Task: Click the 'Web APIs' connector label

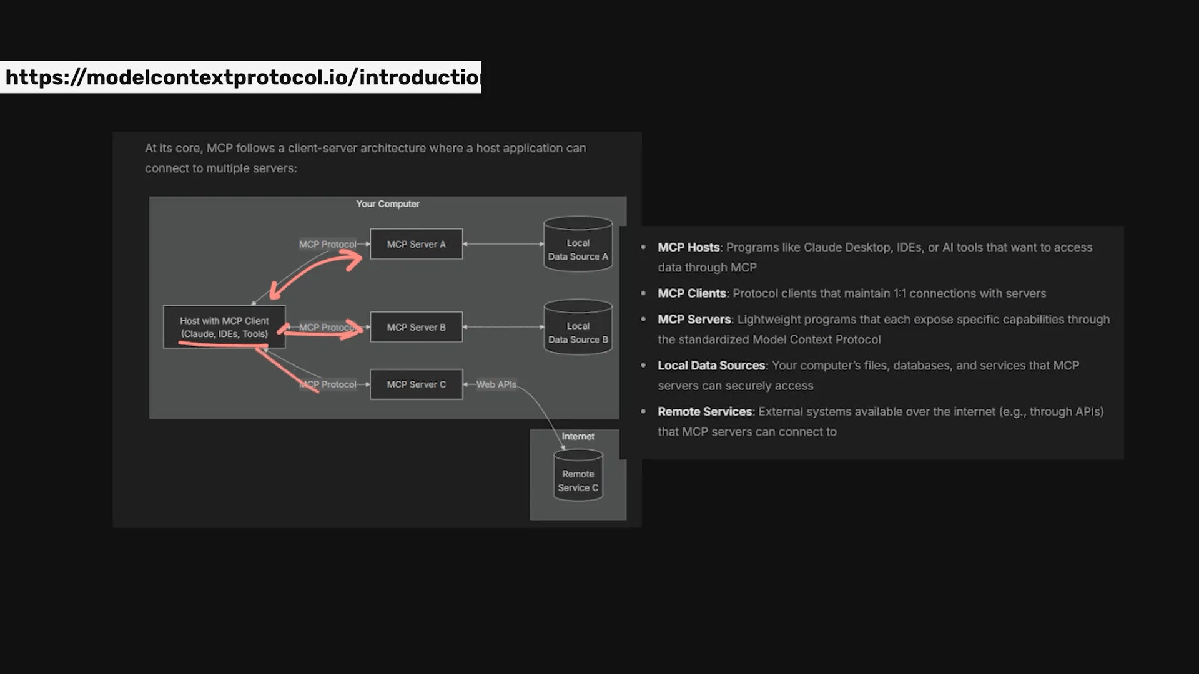Action: 496,384
